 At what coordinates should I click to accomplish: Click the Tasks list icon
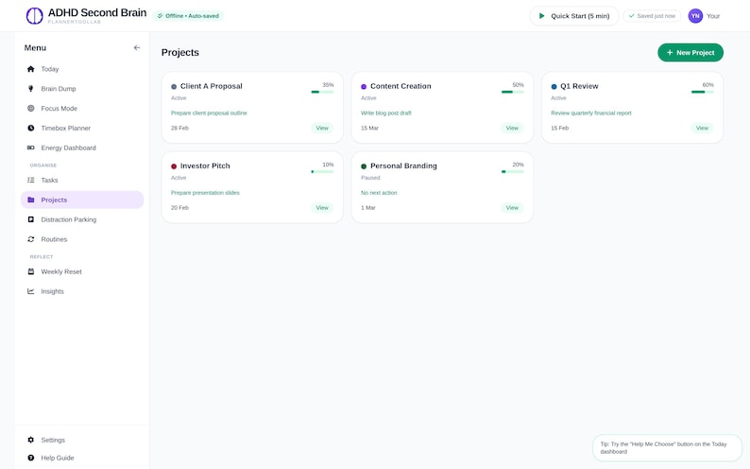coord(30,180)
